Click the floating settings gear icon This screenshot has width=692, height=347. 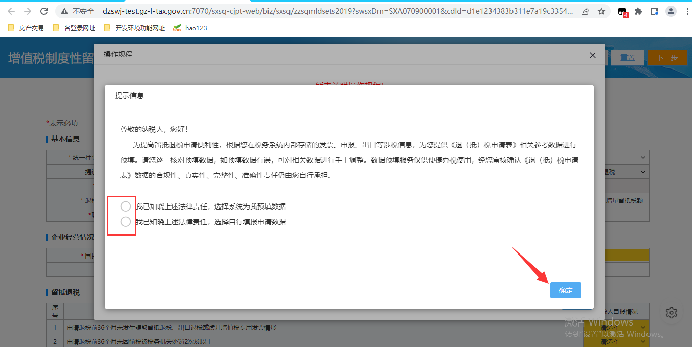pos(672,312)
